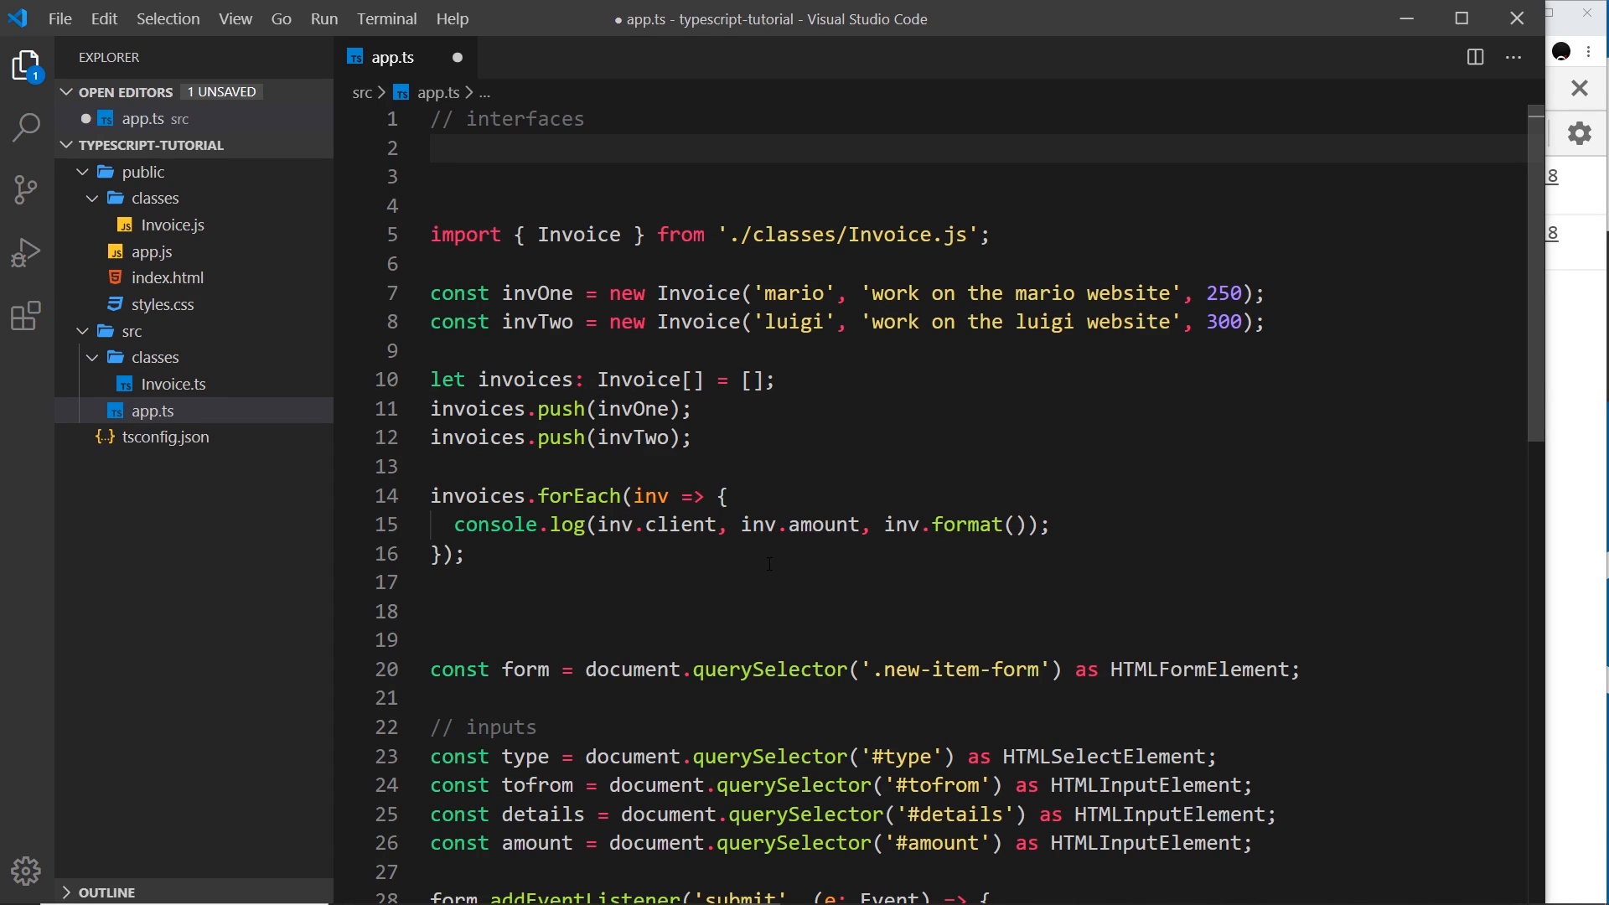Click the breadcrumb ellipsis segment

pos(484,92)
